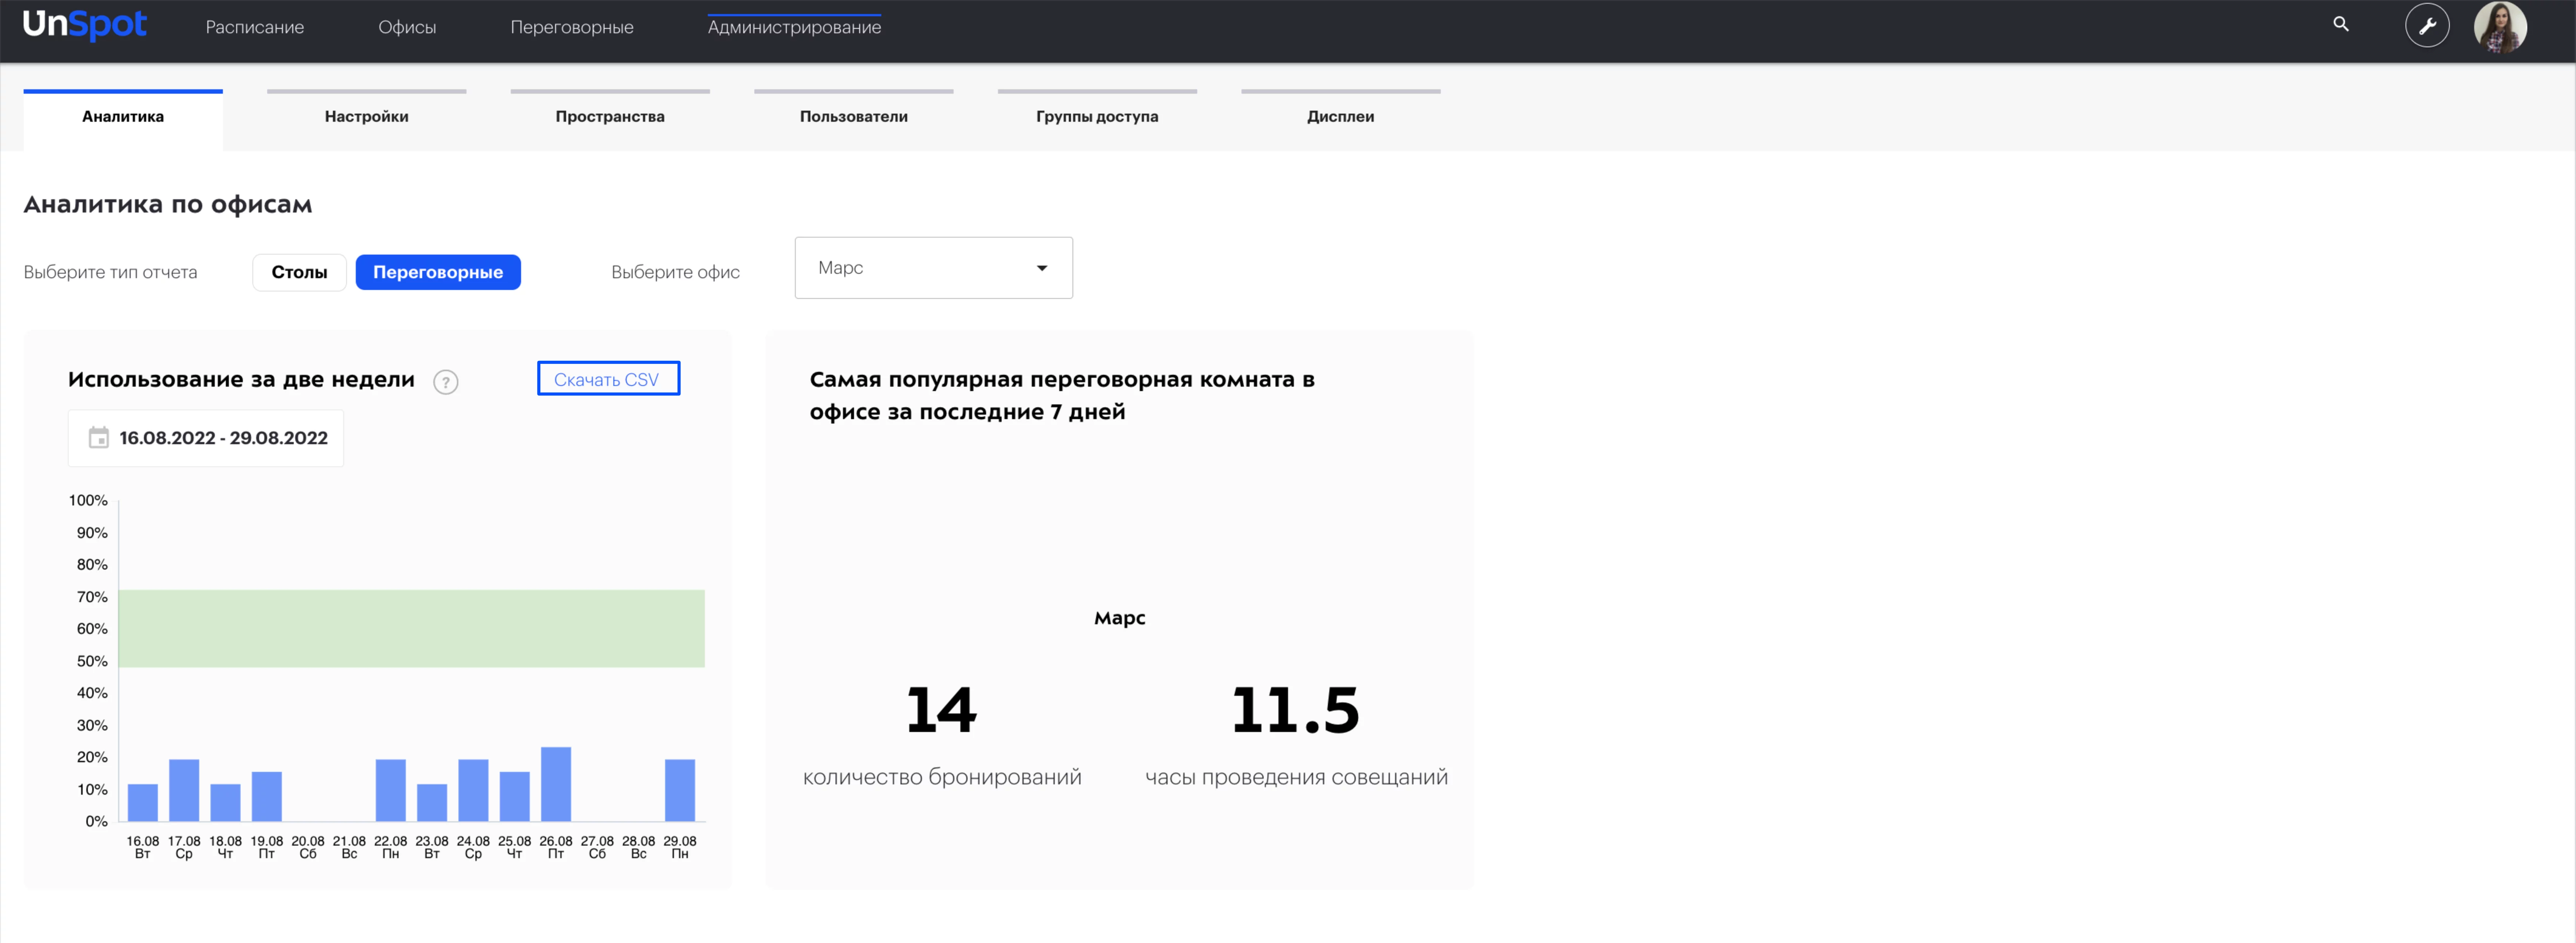Switch to the Настройки tab
The height and width of the screenshot is (943, 2576).
pyautogui.click(x=366, y=117)
